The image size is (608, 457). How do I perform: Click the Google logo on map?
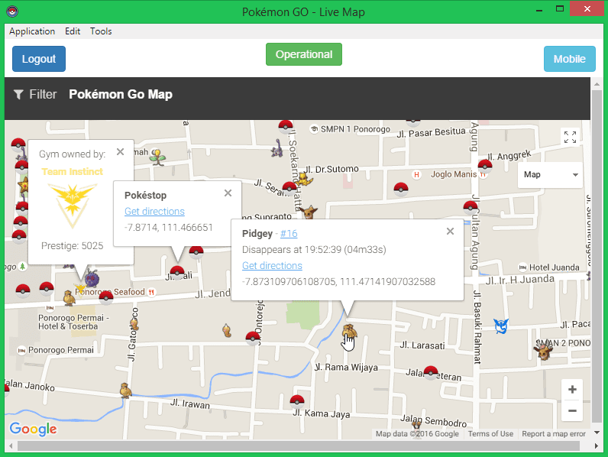click(x=34, y=429)
